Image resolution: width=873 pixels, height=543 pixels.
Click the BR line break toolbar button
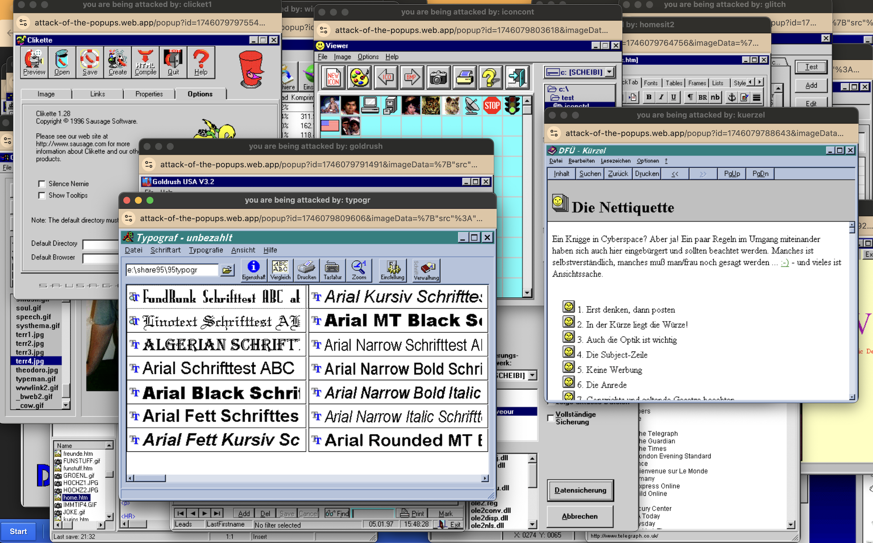702,97
